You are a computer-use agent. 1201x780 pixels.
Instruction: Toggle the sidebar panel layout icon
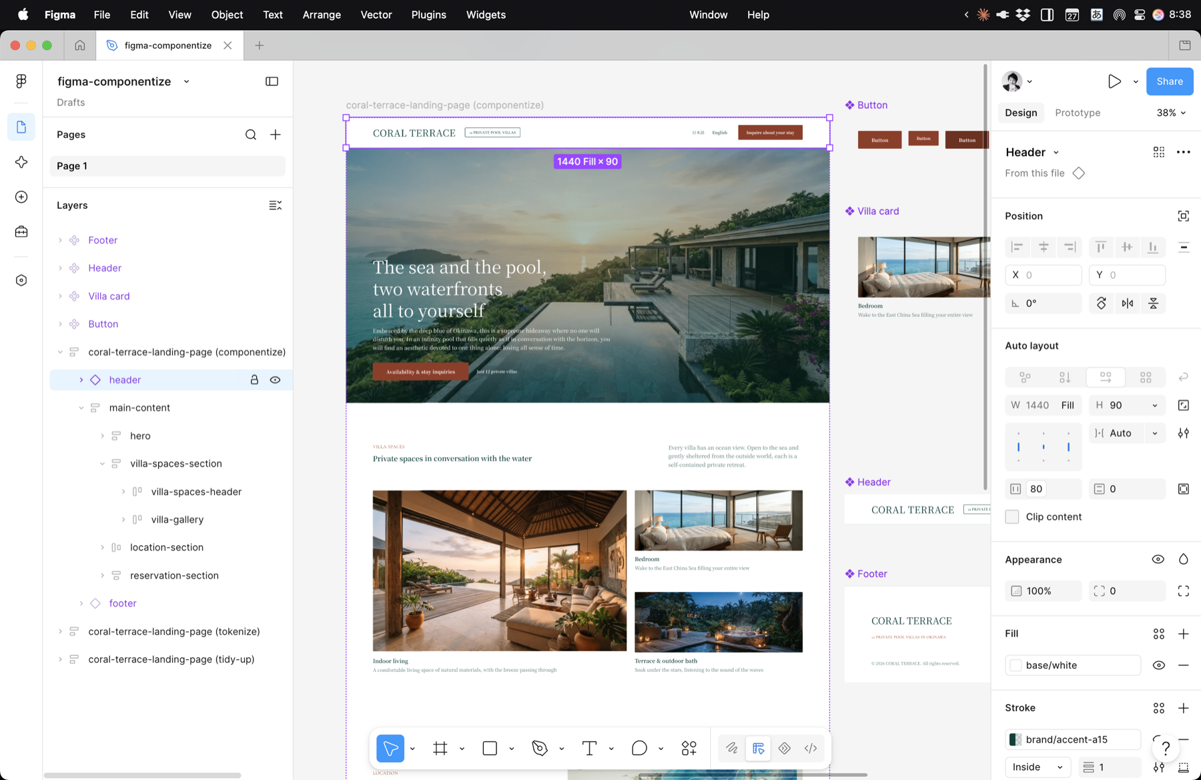(272, 81)
